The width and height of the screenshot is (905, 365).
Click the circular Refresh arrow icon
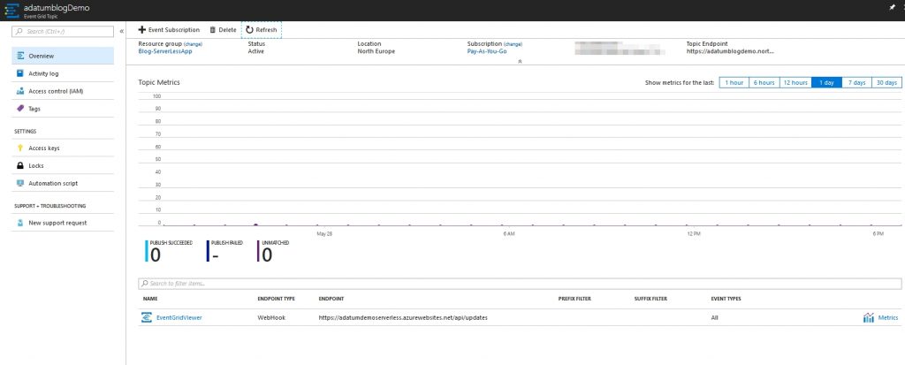coord(249,29)
